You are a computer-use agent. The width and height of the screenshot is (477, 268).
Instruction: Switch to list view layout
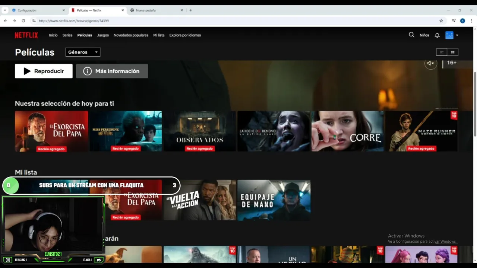coord(442,52)
